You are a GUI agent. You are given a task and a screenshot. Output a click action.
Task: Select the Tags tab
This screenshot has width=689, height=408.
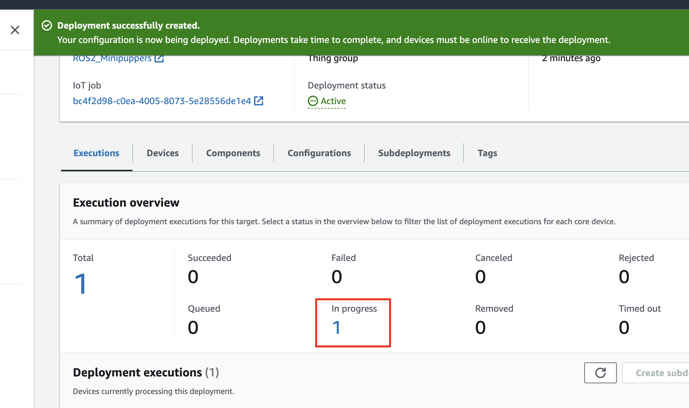[487, 153]
